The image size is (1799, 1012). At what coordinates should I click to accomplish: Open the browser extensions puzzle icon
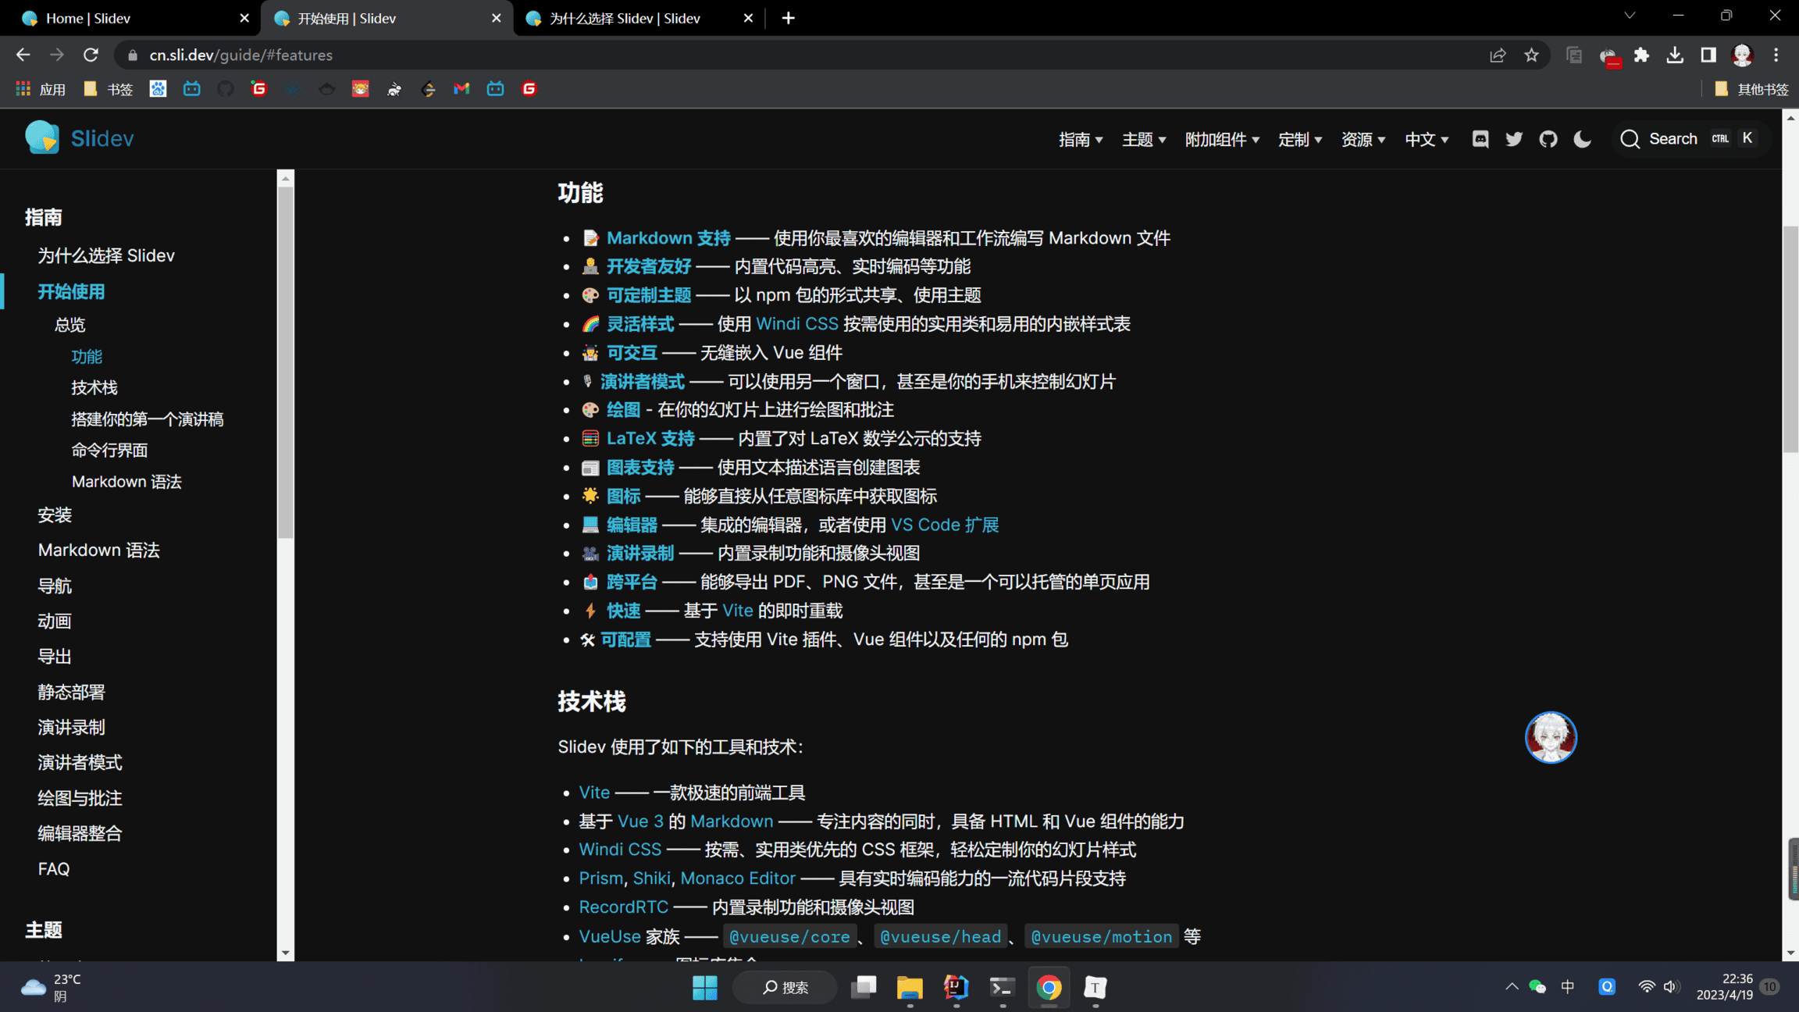(1641, 55)
